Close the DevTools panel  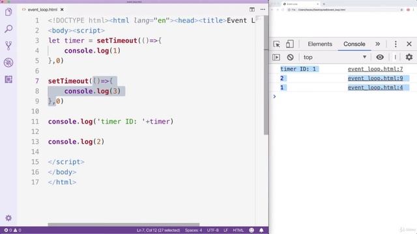click(409, 44)
